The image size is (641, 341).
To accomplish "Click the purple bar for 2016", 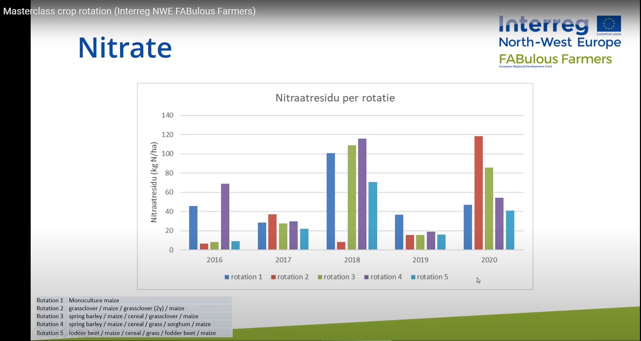I will (x=225, y=216).
